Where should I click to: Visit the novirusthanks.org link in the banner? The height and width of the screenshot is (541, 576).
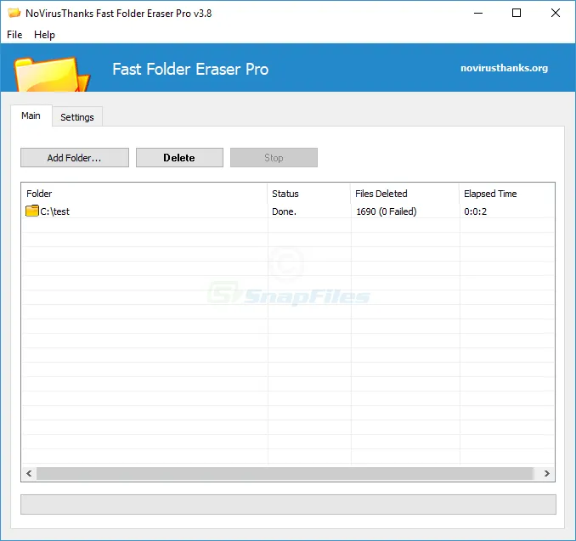pyautogui.click(x=504, y=68)
